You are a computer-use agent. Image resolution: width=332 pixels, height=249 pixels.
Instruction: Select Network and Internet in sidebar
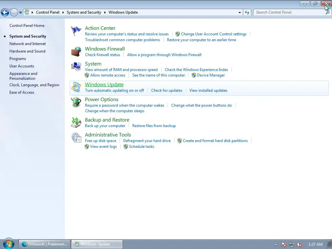coord(28,44)
